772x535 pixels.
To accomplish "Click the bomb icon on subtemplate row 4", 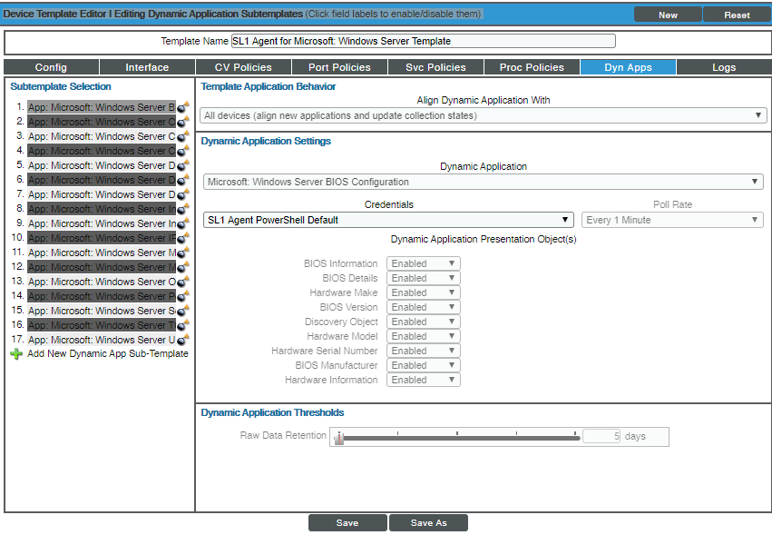I will click(x=182, y=151).
